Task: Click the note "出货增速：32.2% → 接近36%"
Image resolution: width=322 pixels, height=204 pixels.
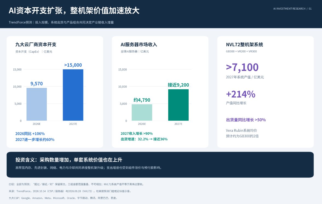Action: (144, 139)
